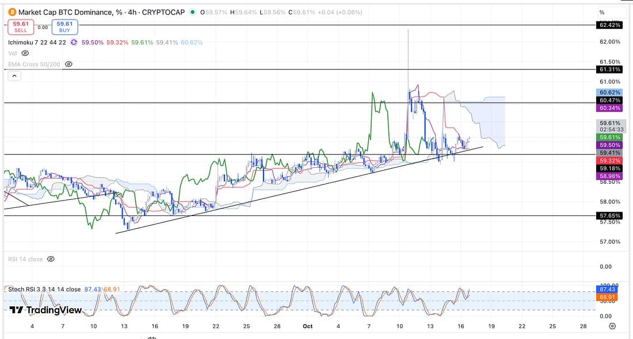
Task: Click the Ichimoku refresh/loading circular icon
Action: (74, 42)
